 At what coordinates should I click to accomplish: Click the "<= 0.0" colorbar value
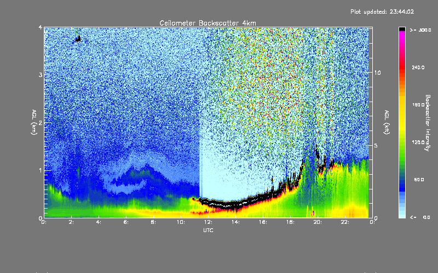pyautogui.click(x=420, y=217)
